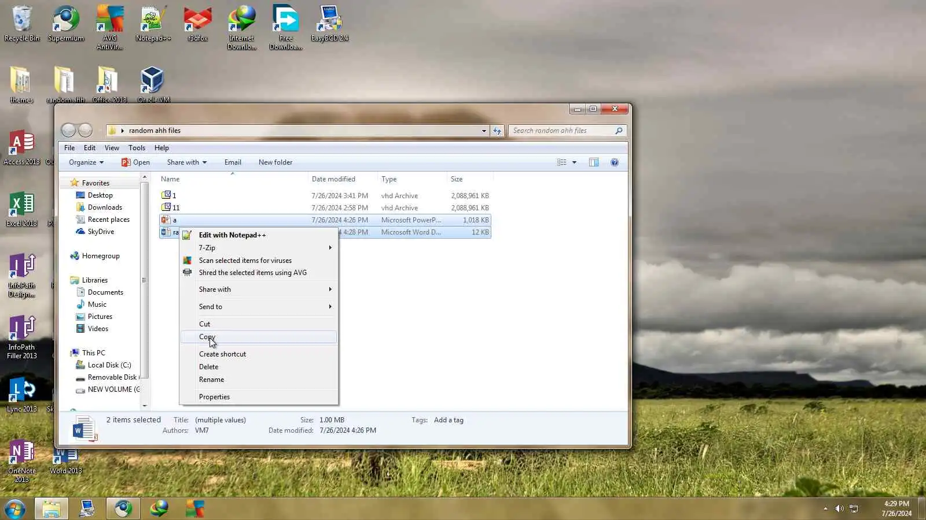Open Explorer Help via question mark icon
Viewport: 926px width, 520px height.
point(615,162)
